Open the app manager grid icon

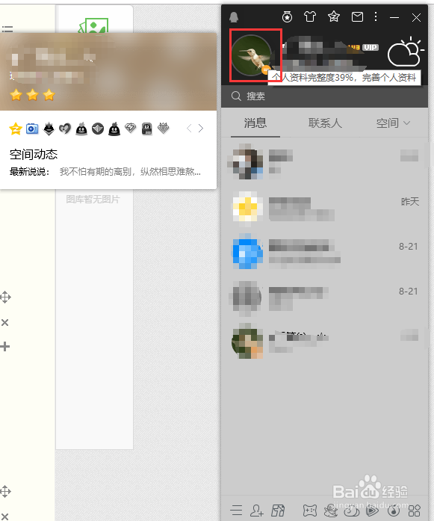(x=415, y=511)
